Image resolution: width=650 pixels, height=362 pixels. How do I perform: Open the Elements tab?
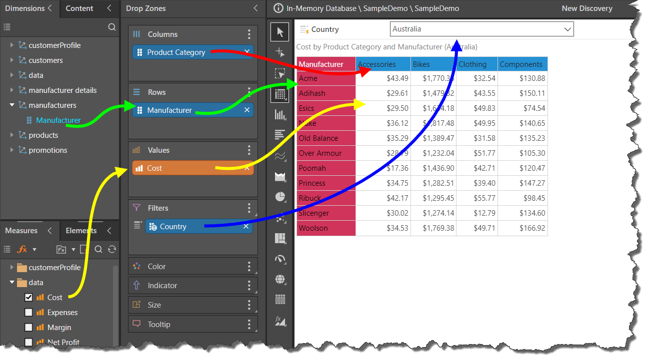click(81, 231)
